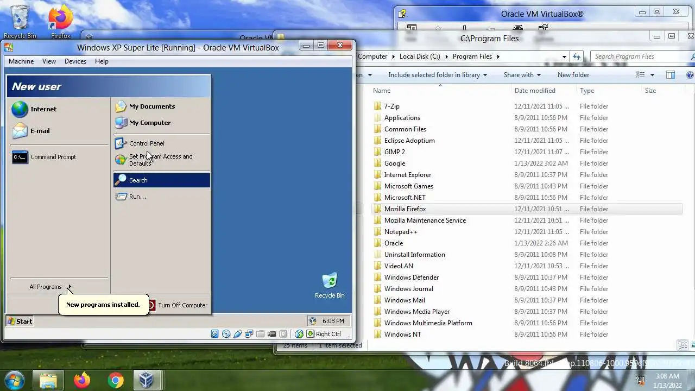Screen dimensions: 695x391
Task: Expand All Programs in XP Start menu
Action: [50, 287]
